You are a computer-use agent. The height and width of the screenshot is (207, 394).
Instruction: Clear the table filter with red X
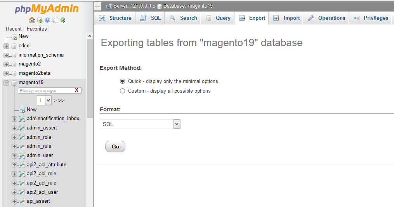point(76,90)
